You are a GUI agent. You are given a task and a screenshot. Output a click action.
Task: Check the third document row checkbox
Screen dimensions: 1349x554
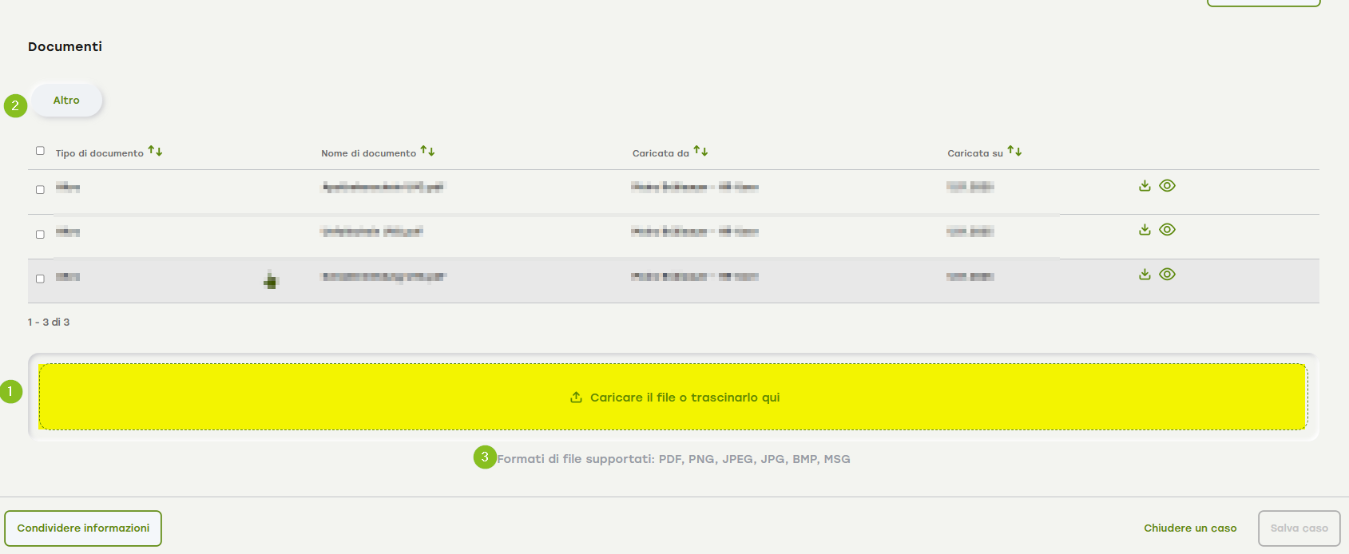(40, 279)
